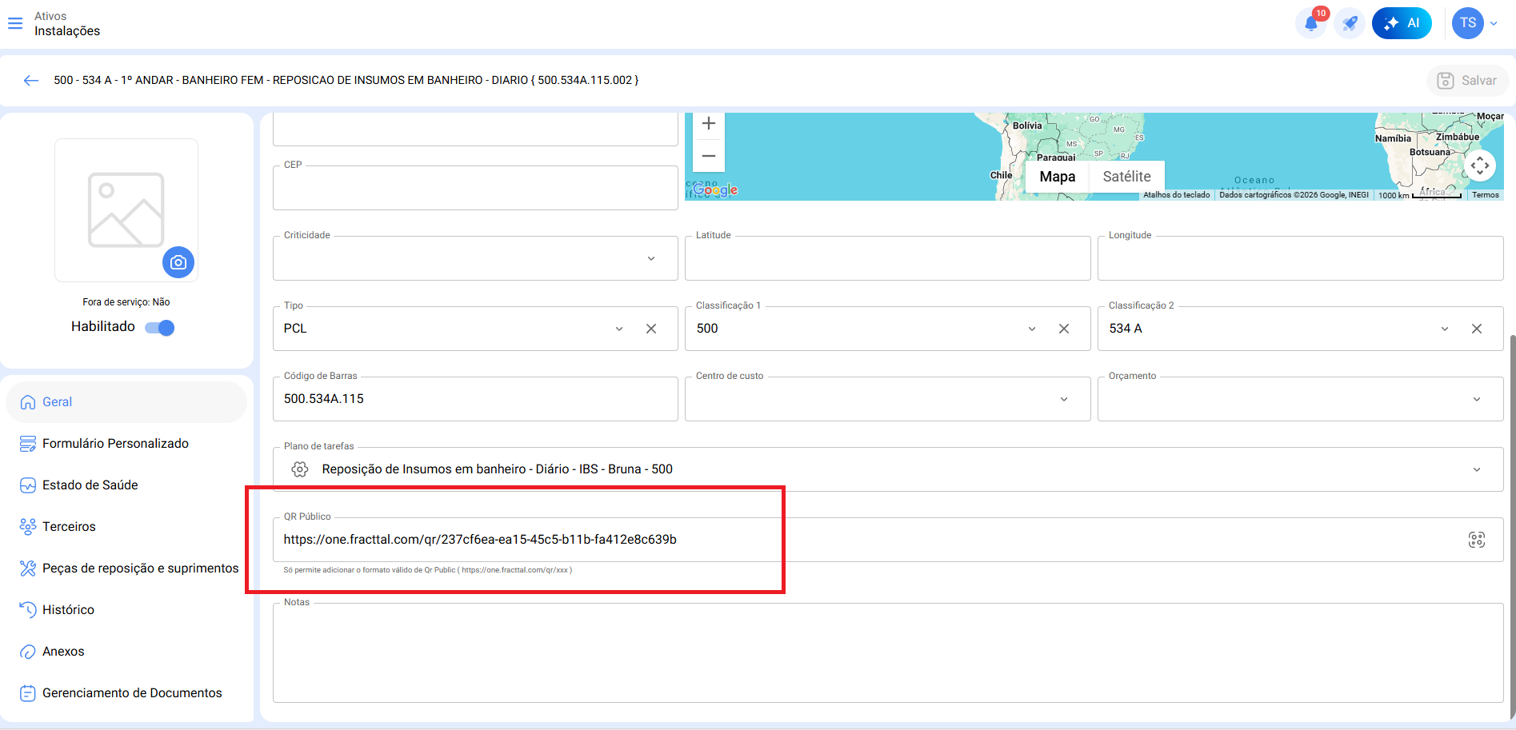
Task: Expand the Plano de tarefas dropdown
Action: coord(1476,469)
